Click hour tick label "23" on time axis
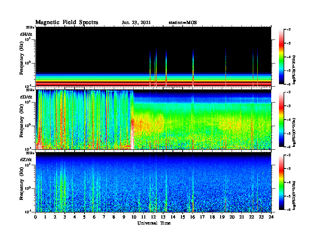323x249 pixels. (261, 217)
